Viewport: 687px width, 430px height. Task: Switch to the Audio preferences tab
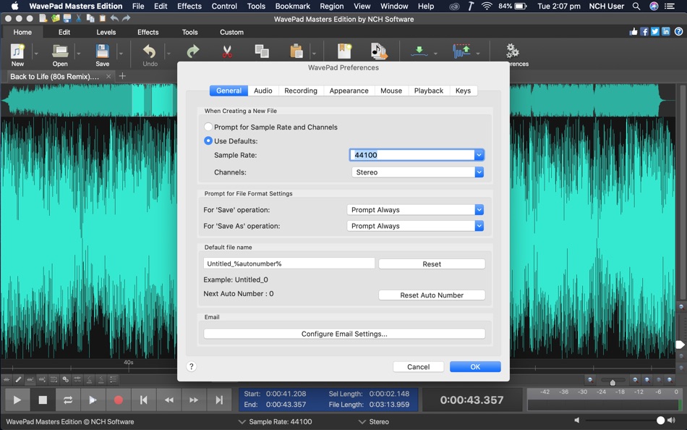pos(263,90)
